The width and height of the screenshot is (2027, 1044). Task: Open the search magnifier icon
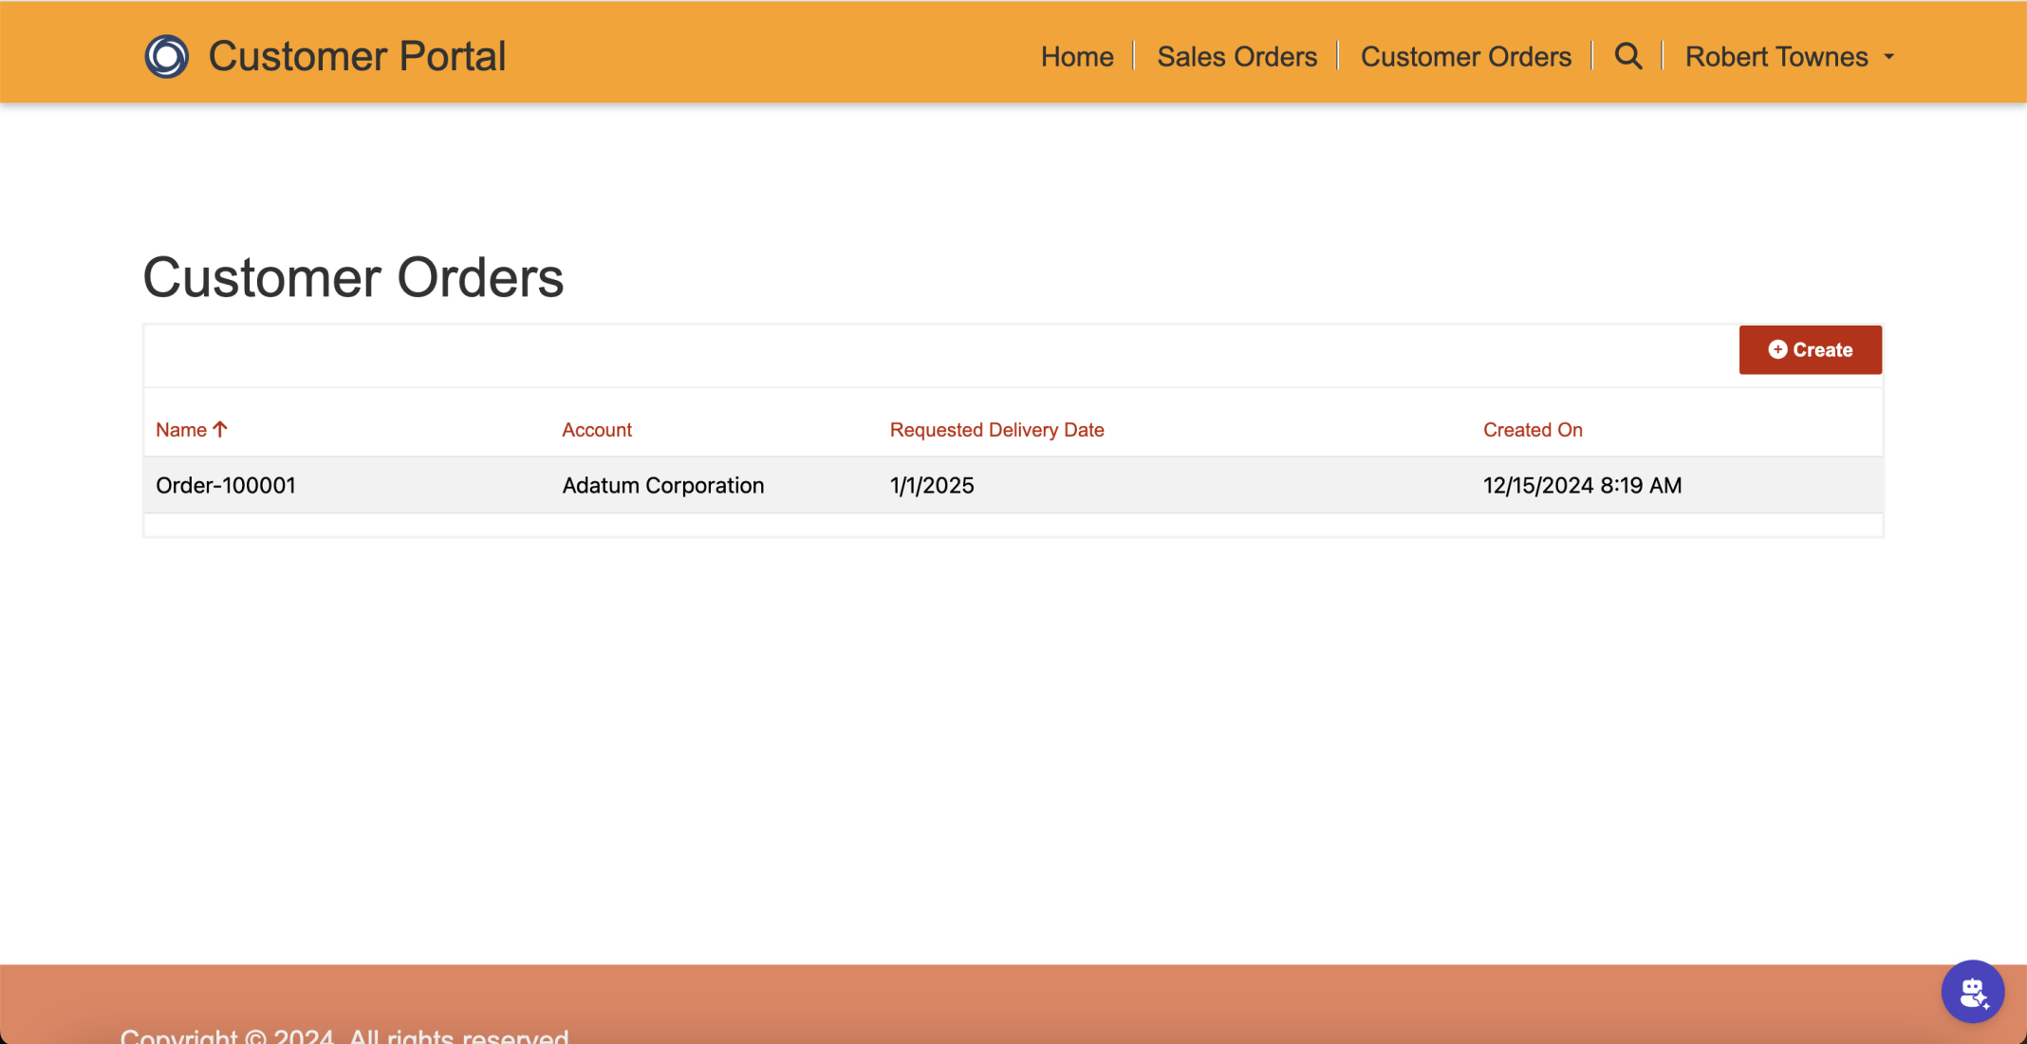(x=1627, y=56)
